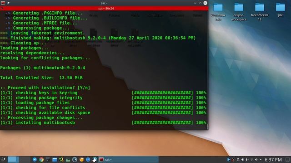Click the blue circular icon in the taskbar

(88, 159)
